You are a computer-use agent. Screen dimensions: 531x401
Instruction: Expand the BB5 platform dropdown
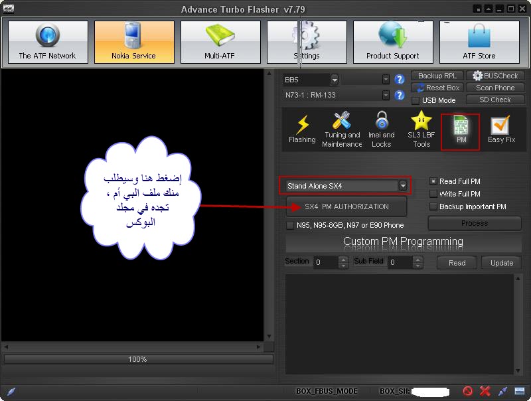point(335,80)
